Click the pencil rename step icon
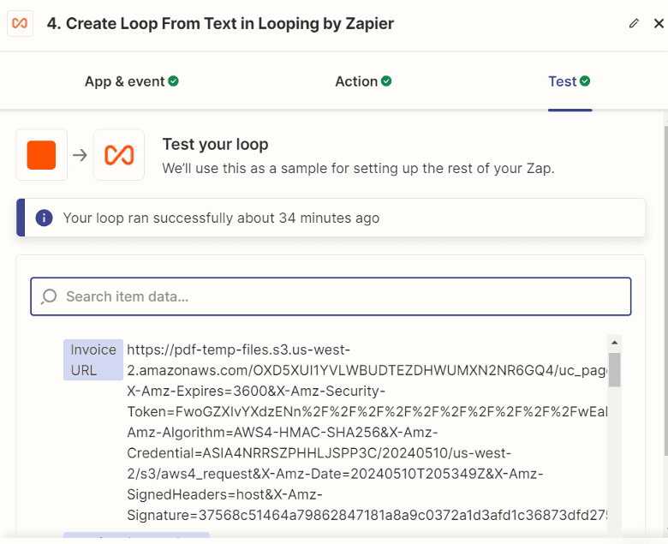The image size is (668, 544). tap(634, 23)
